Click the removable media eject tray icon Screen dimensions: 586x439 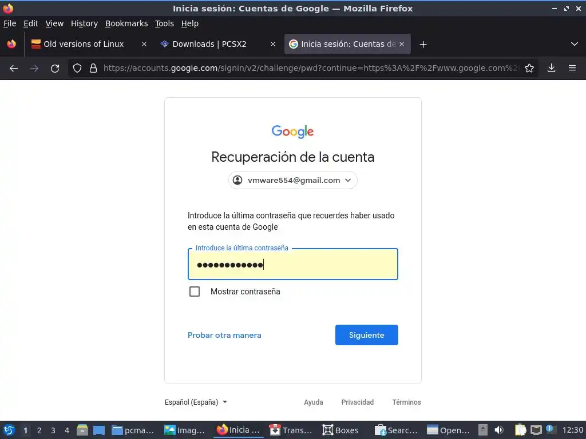pos(483,430)
